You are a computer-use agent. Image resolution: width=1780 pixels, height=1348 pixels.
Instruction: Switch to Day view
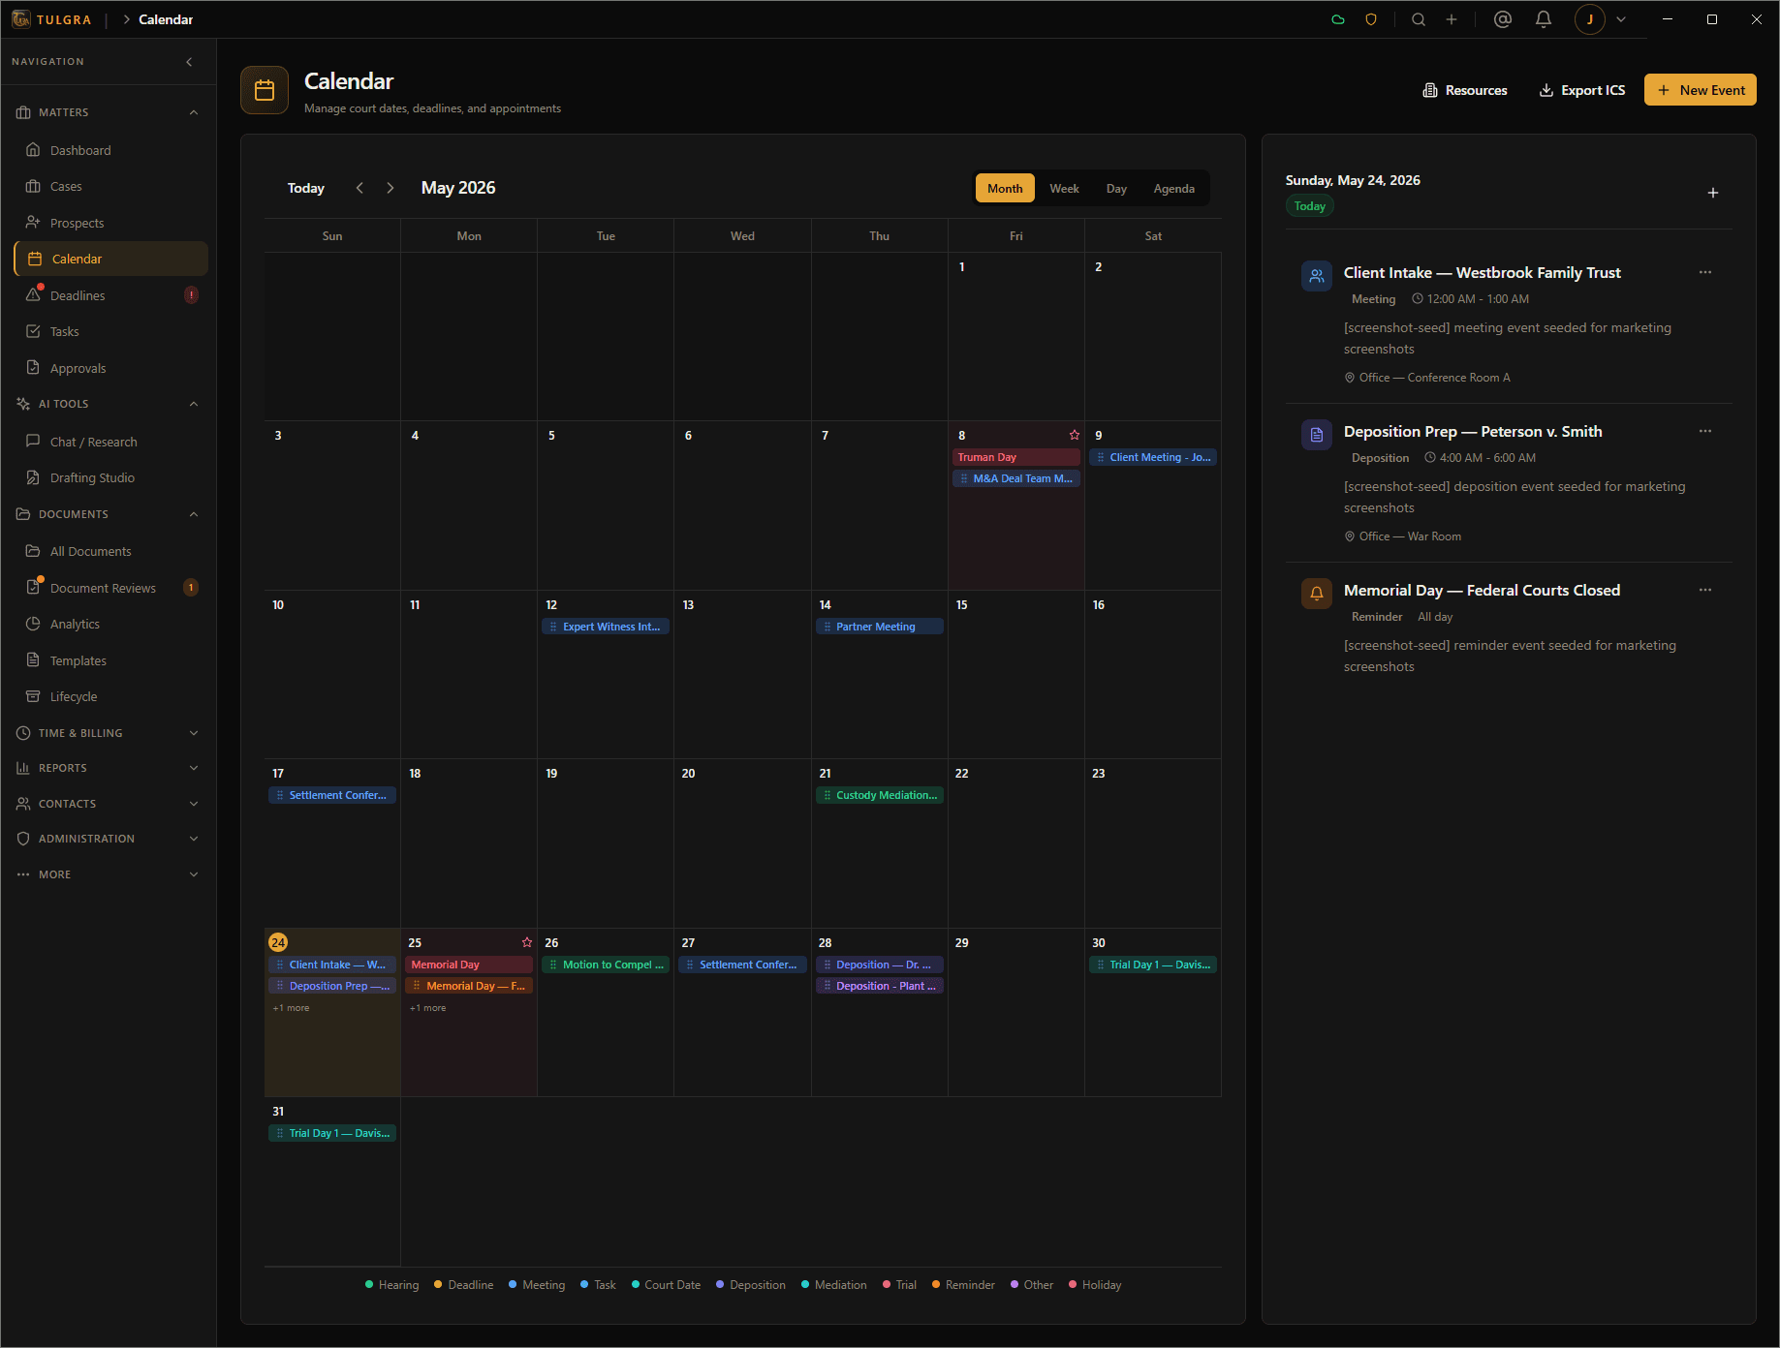[1116, 188]
